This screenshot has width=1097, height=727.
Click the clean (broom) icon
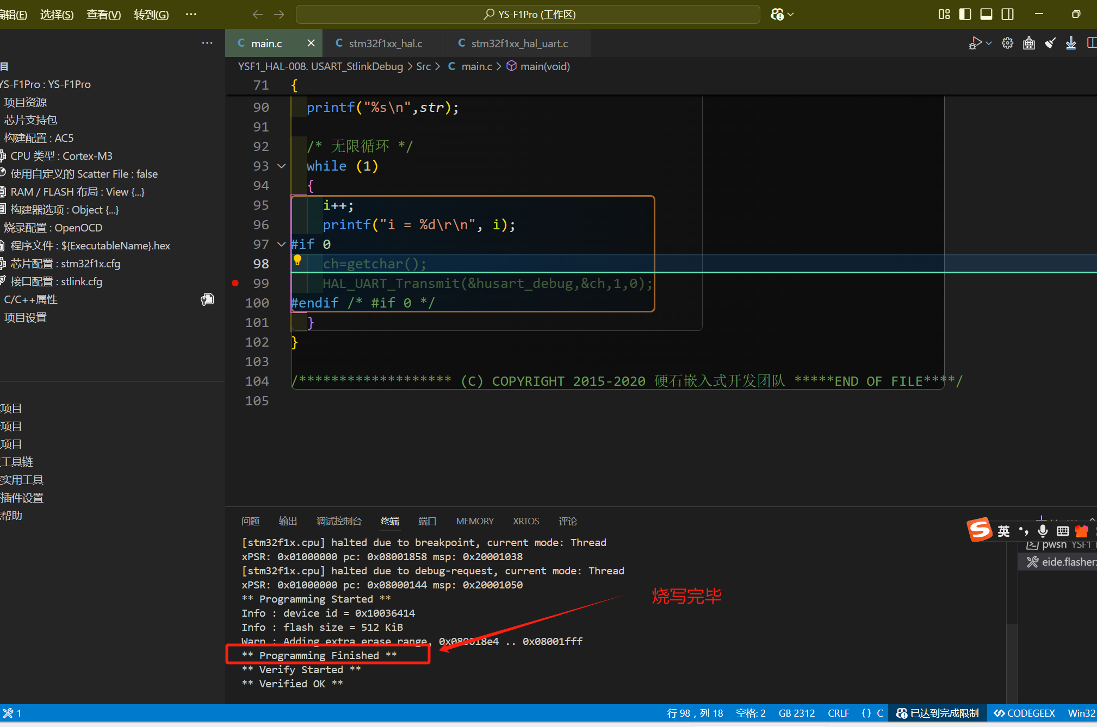pyautogui.click(x=1050, y=43)
